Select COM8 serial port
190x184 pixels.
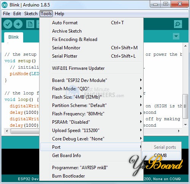(161, 155)
